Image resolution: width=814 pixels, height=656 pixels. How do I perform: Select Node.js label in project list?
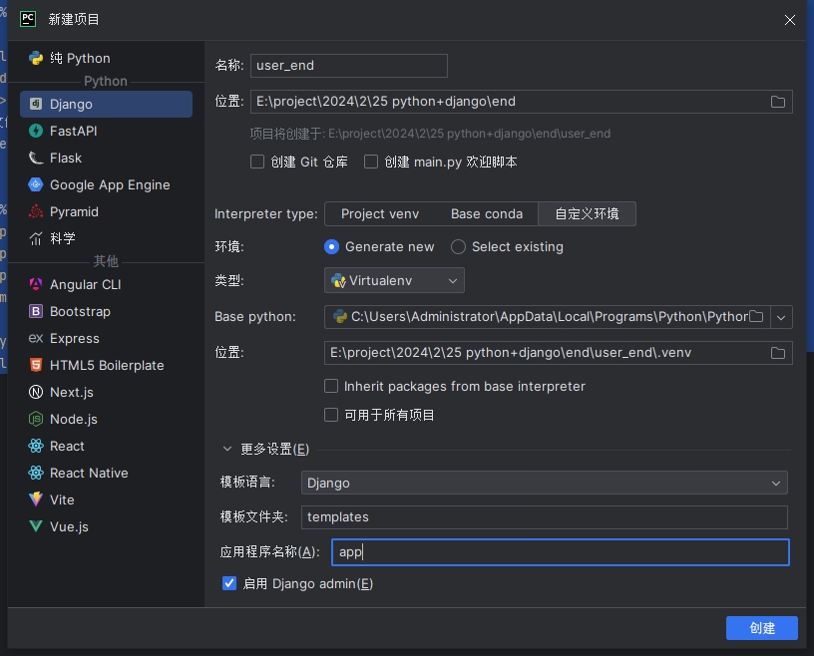coord(73,419)
